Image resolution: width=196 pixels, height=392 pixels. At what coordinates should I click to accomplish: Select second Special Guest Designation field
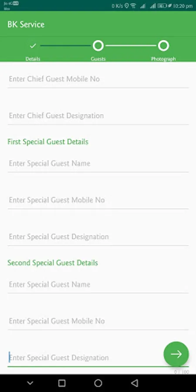coord(85,358)
